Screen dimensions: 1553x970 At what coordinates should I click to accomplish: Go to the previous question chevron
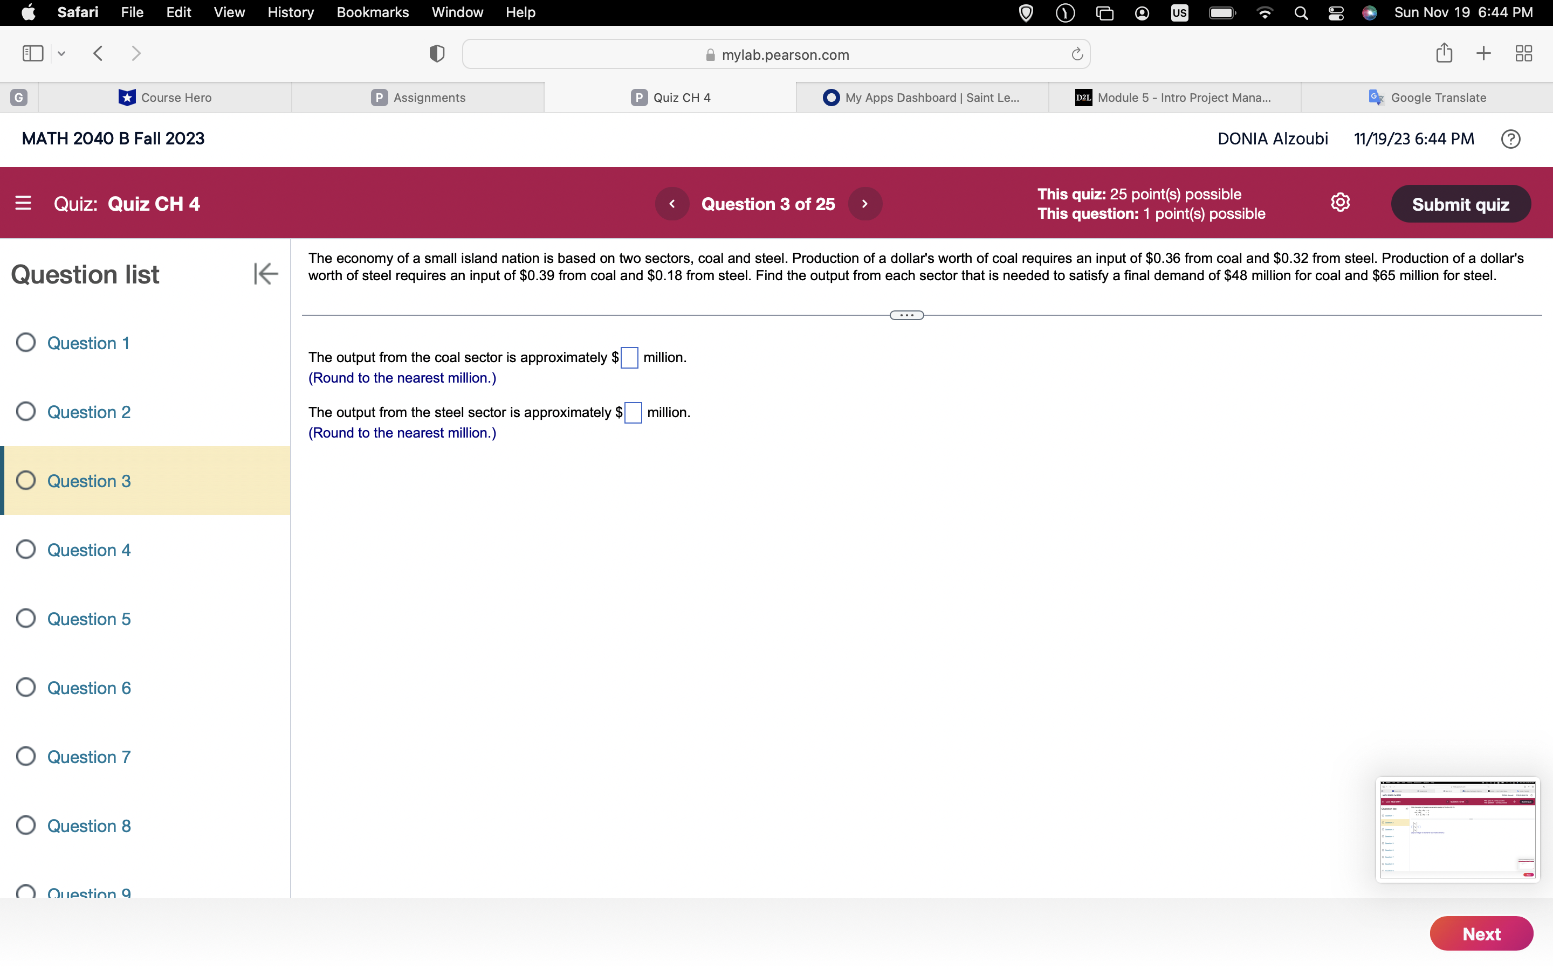672,204
